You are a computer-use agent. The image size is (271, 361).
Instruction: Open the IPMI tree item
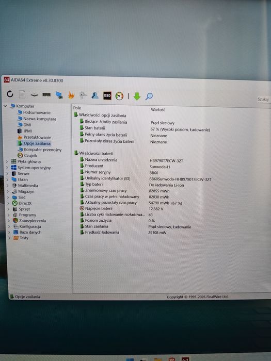[25, 131]
